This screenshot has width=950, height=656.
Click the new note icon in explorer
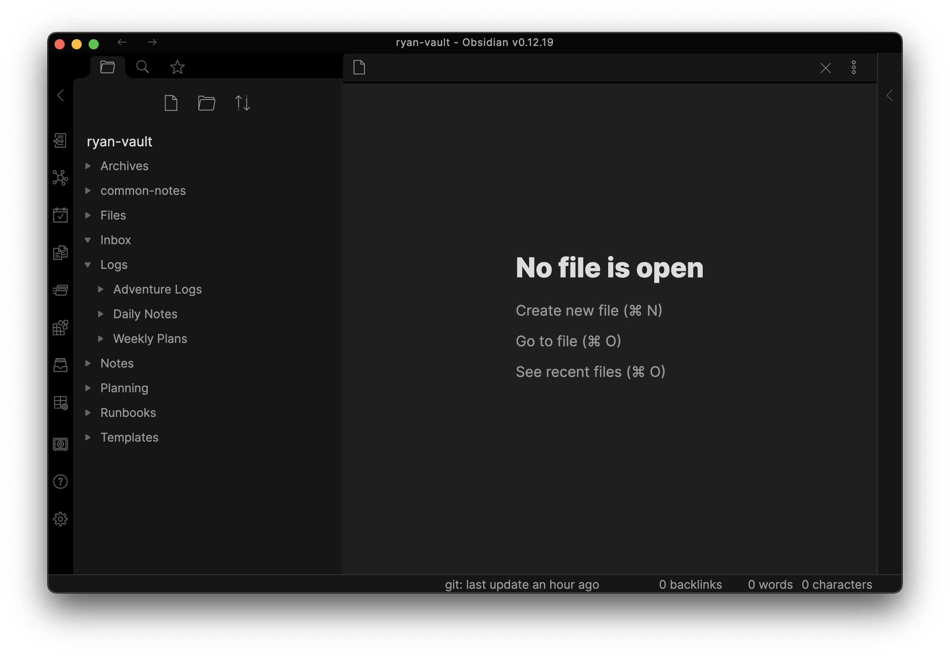pos(171,103)
